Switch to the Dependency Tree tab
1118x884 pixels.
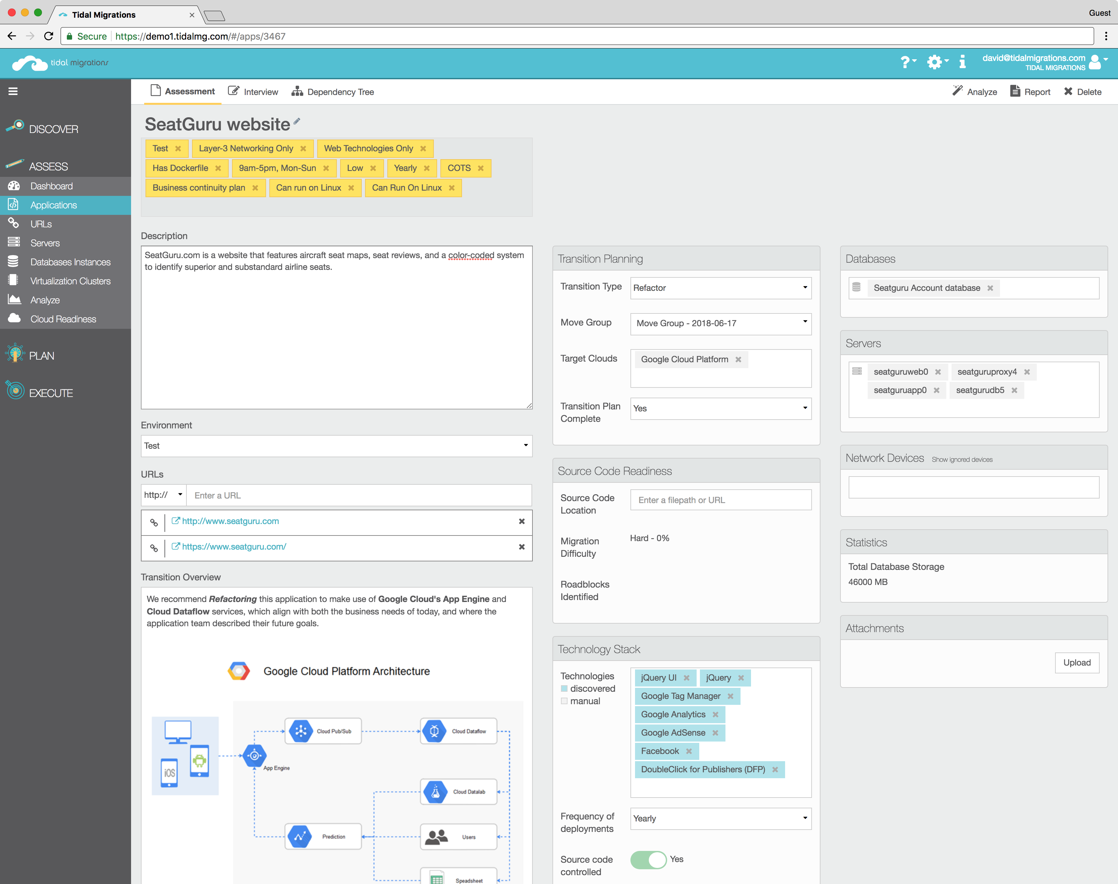(x=333, y=92)
